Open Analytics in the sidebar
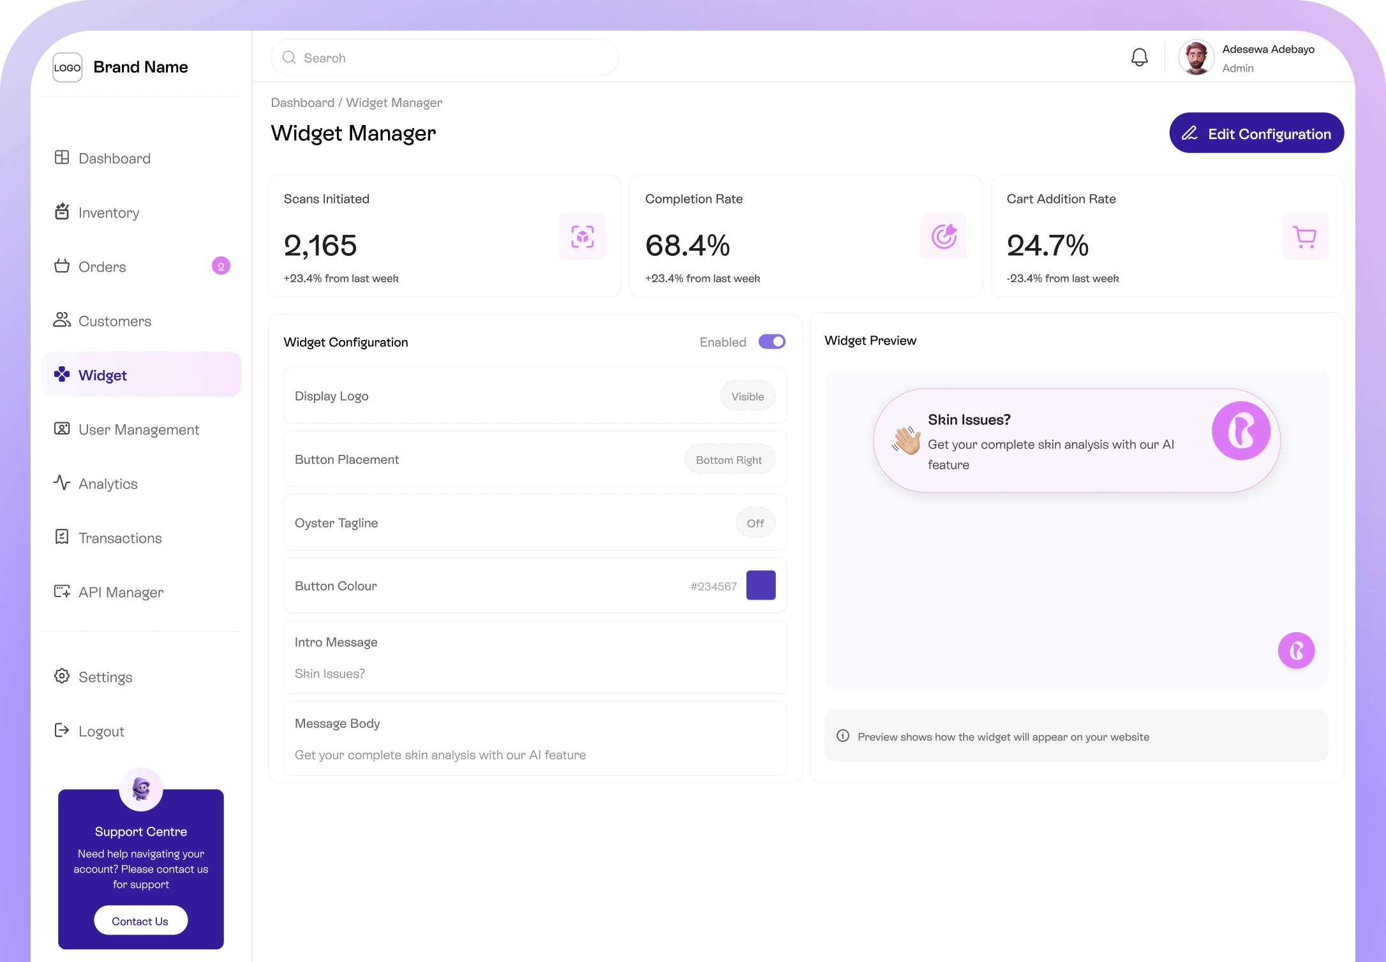Viewport: 1386px width, 962px height. 108,484
